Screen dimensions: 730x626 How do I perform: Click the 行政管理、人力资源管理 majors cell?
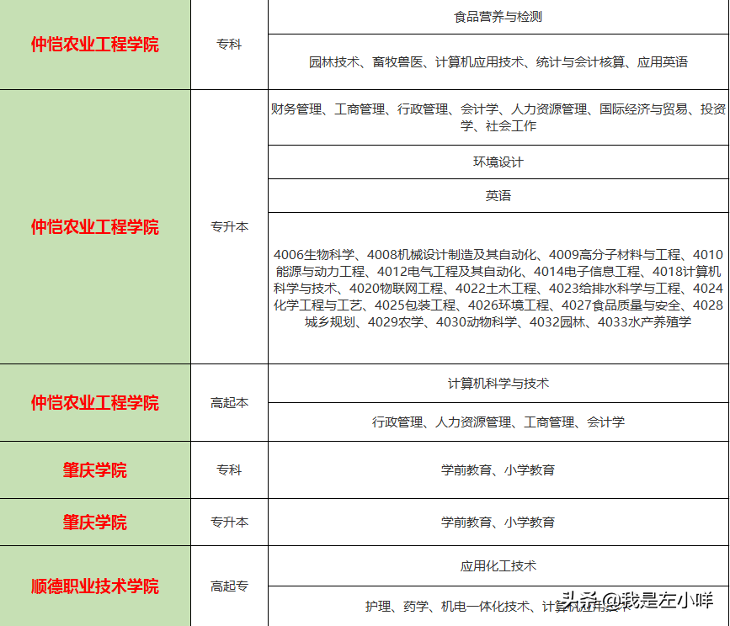tap(498, 423)
